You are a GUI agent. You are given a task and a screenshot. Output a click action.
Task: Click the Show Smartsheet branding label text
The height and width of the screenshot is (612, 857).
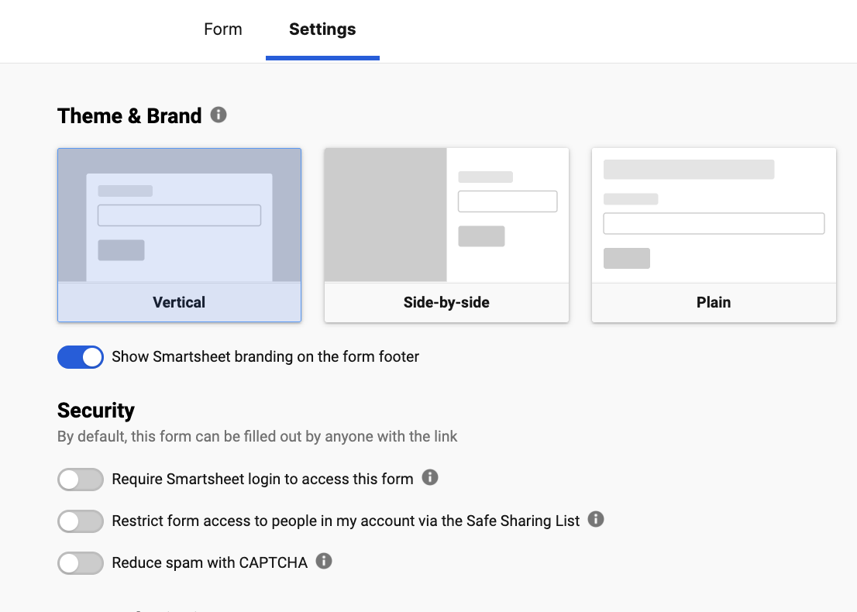pyautogui.click(x=265, y=357)
